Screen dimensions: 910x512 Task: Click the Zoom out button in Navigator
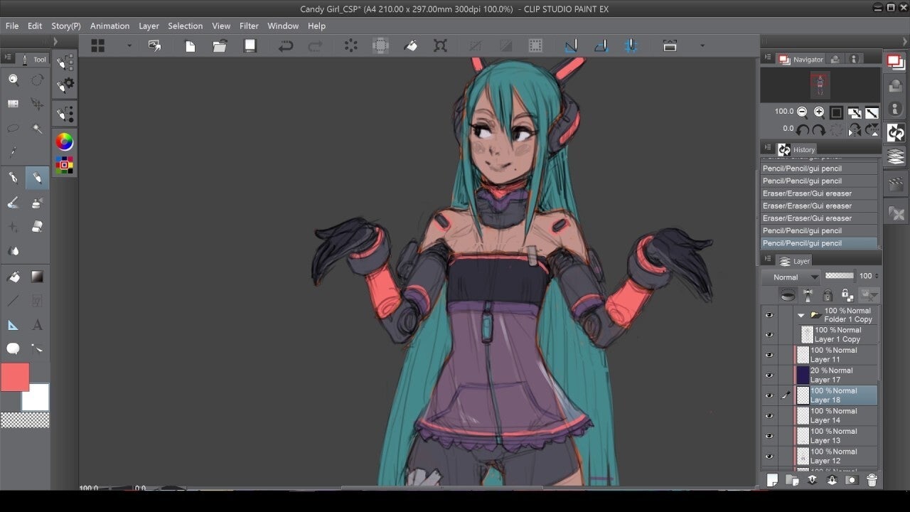click(x=802, y=112)
